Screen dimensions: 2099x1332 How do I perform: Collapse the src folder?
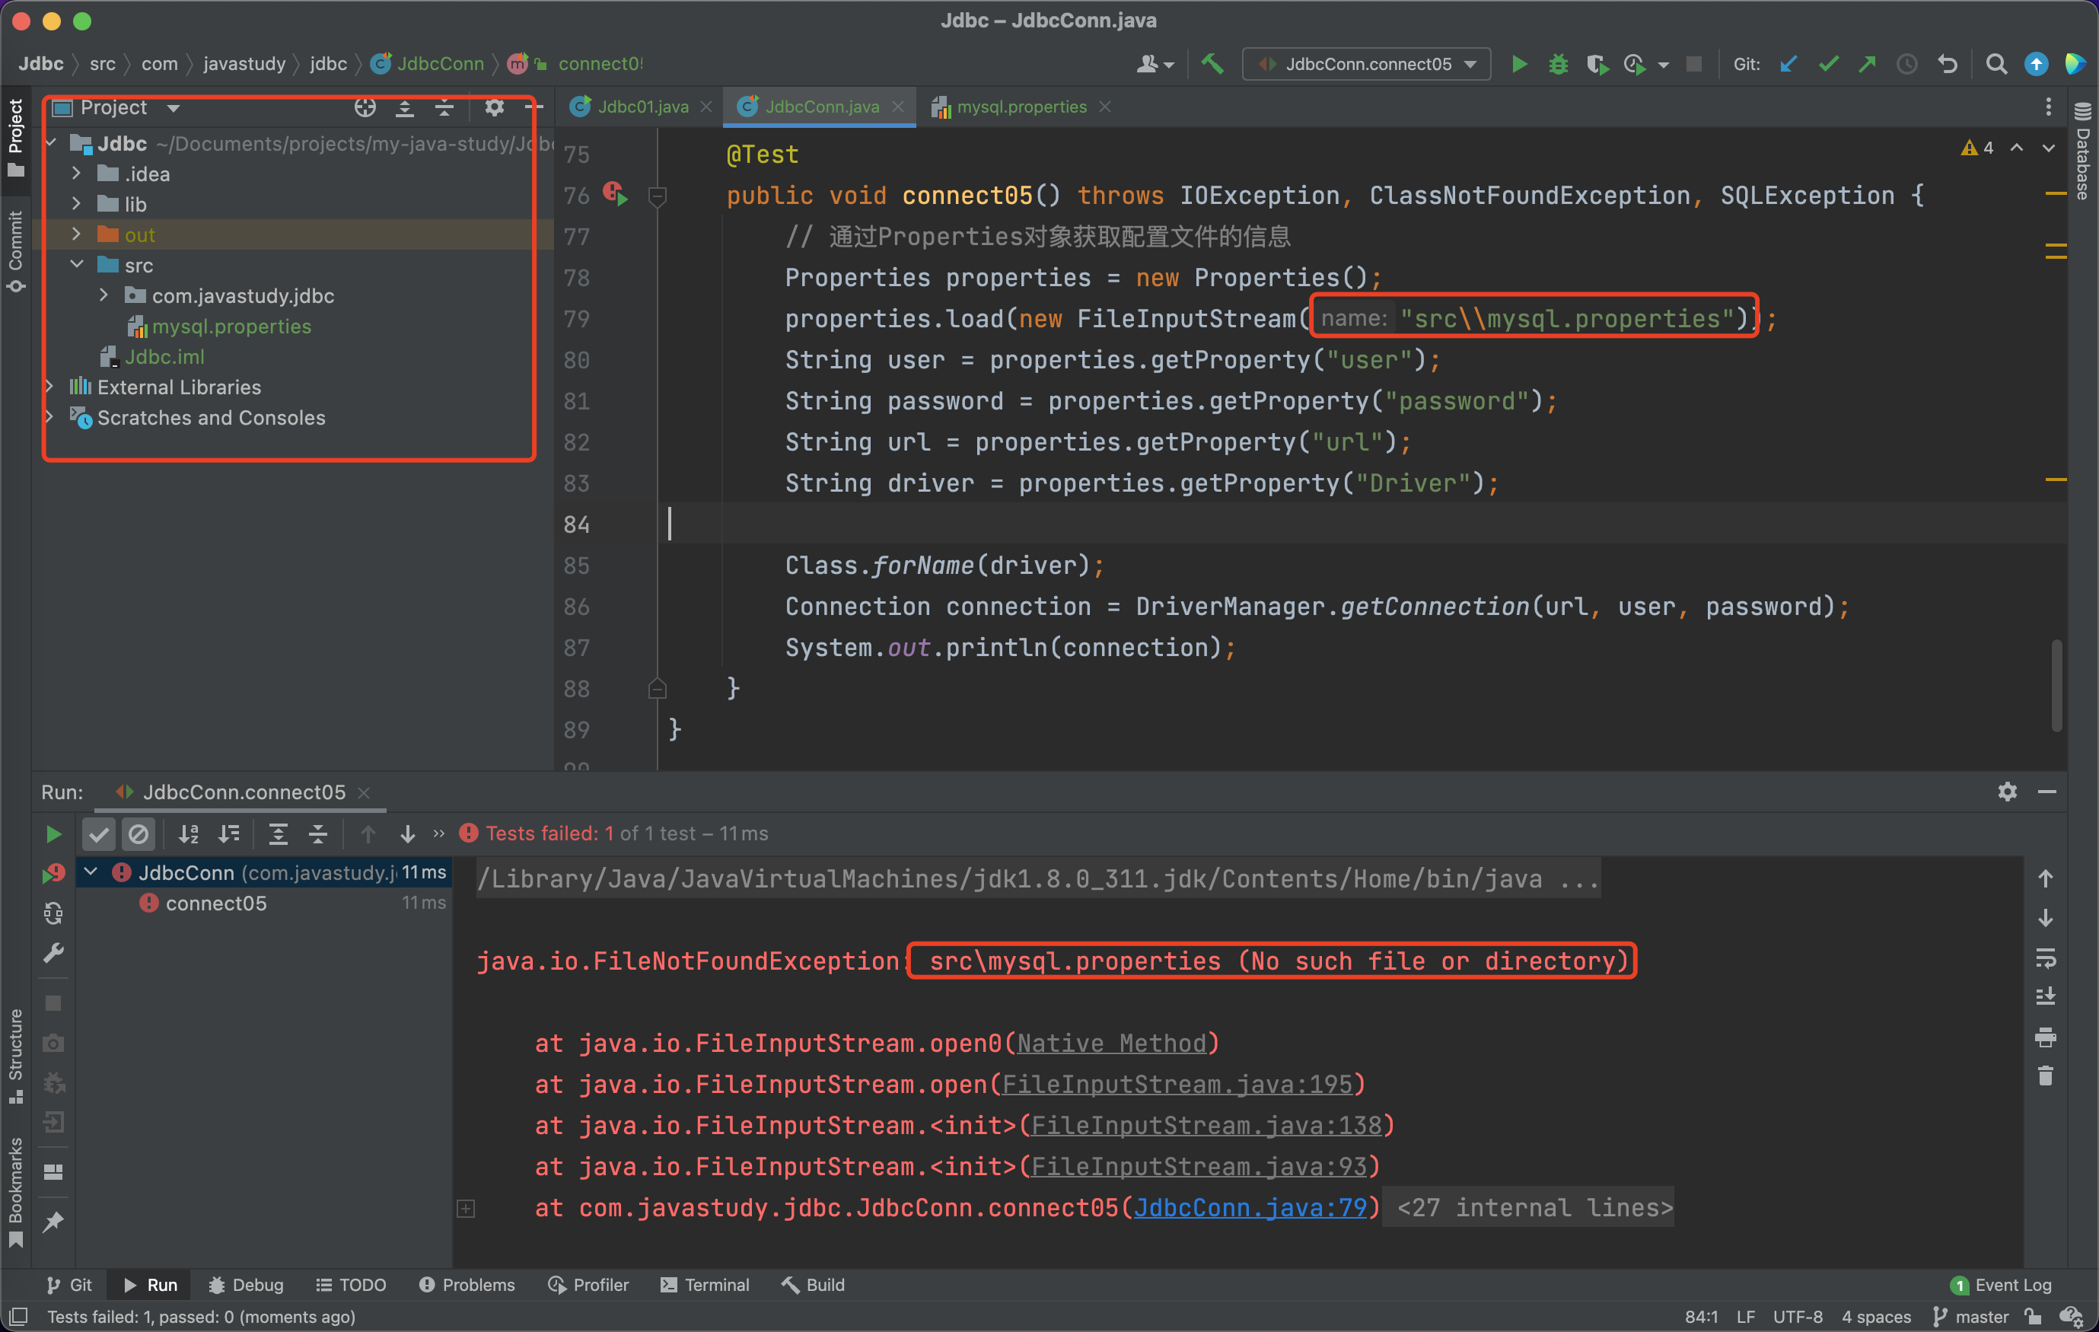76,265
